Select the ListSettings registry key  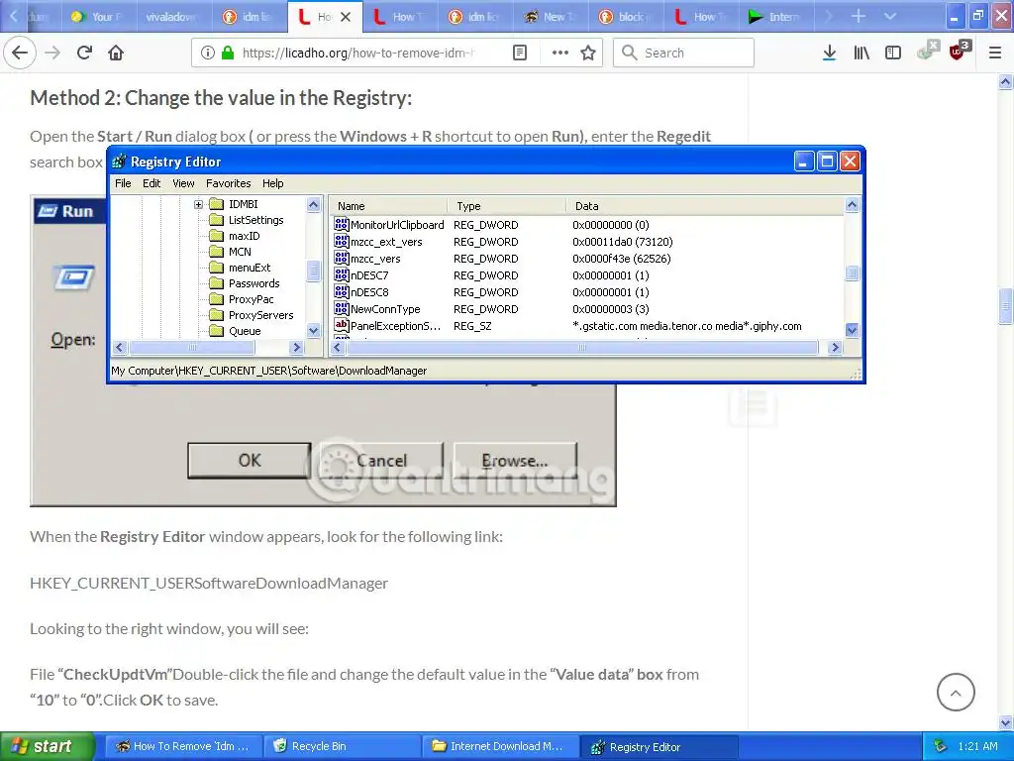click(x=255, y=220)
